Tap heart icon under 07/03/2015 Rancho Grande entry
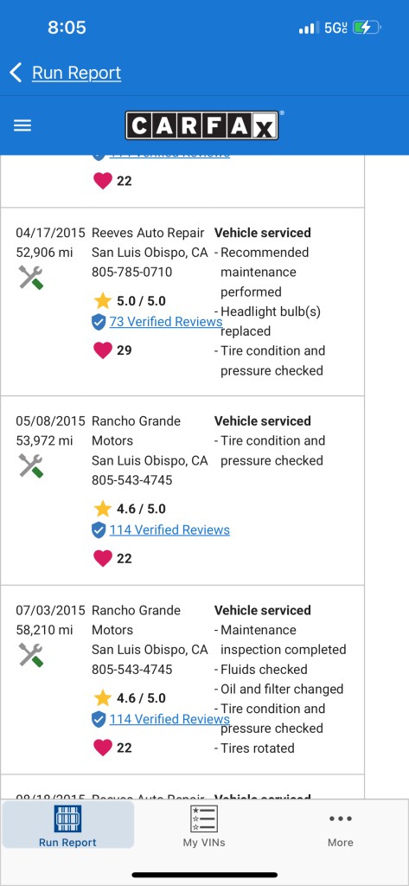The height and width of the screenshot is (886, 409). click(x=102, y=748)
